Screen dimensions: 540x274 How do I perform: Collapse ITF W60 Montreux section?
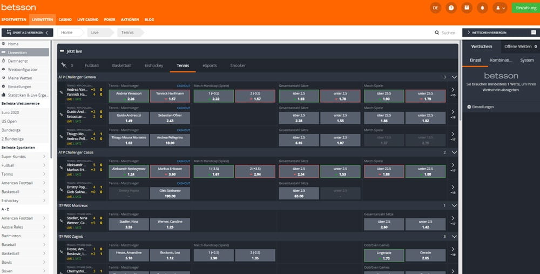pos(454,205)
